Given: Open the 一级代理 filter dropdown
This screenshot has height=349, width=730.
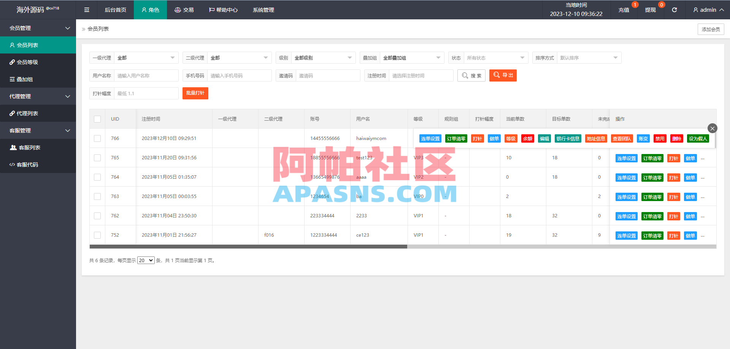Looking at the screenshot, I should tap(146, 57).
